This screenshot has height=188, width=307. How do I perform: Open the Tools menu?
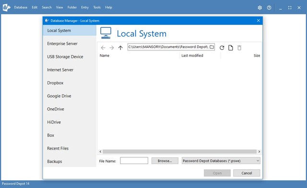97,8
